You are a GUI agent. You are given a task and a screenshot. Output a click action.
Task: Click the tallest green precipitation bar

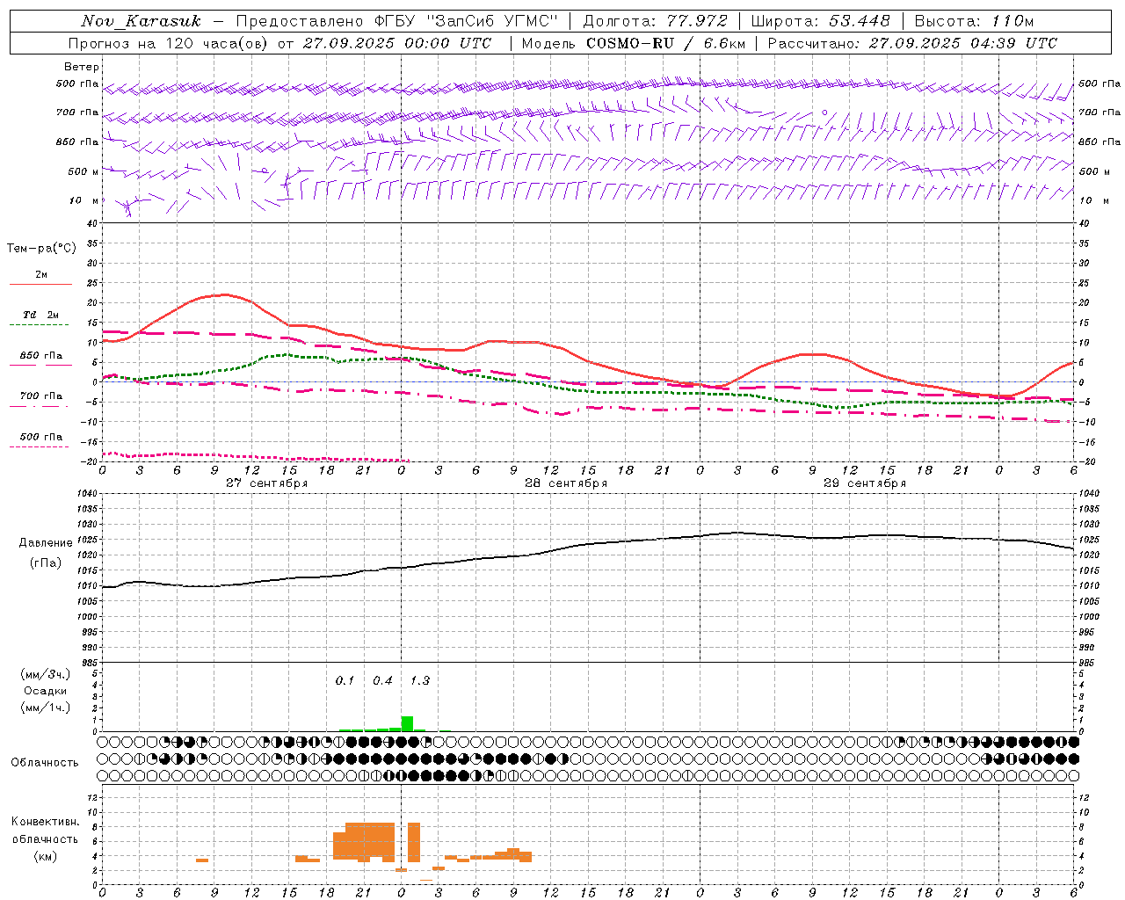pos(407,723)
